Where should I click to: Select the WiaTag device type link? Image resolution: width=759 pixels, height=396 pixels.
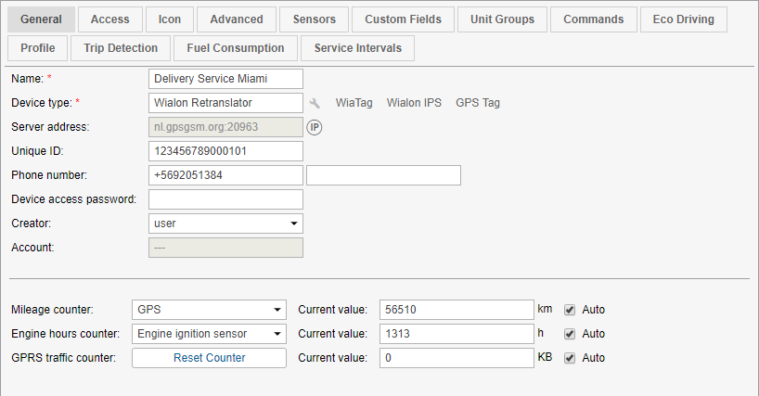click(x=354, y=103)
